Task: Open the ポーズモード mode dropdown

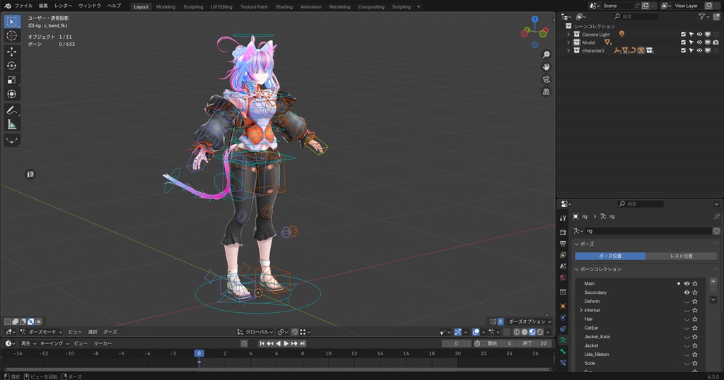Action: click(42, 332)
